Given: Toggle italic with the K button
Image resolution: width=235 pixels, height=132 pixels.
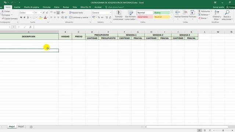Looking at the screenshot, I should coord(25,18).
